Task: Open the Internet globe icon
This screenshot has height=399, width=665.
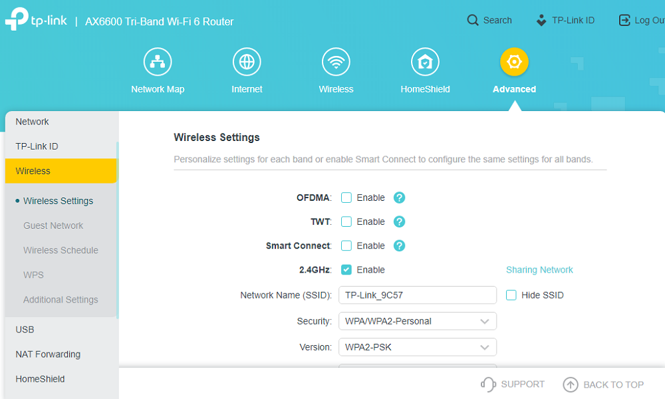Action: coord(247,62)
